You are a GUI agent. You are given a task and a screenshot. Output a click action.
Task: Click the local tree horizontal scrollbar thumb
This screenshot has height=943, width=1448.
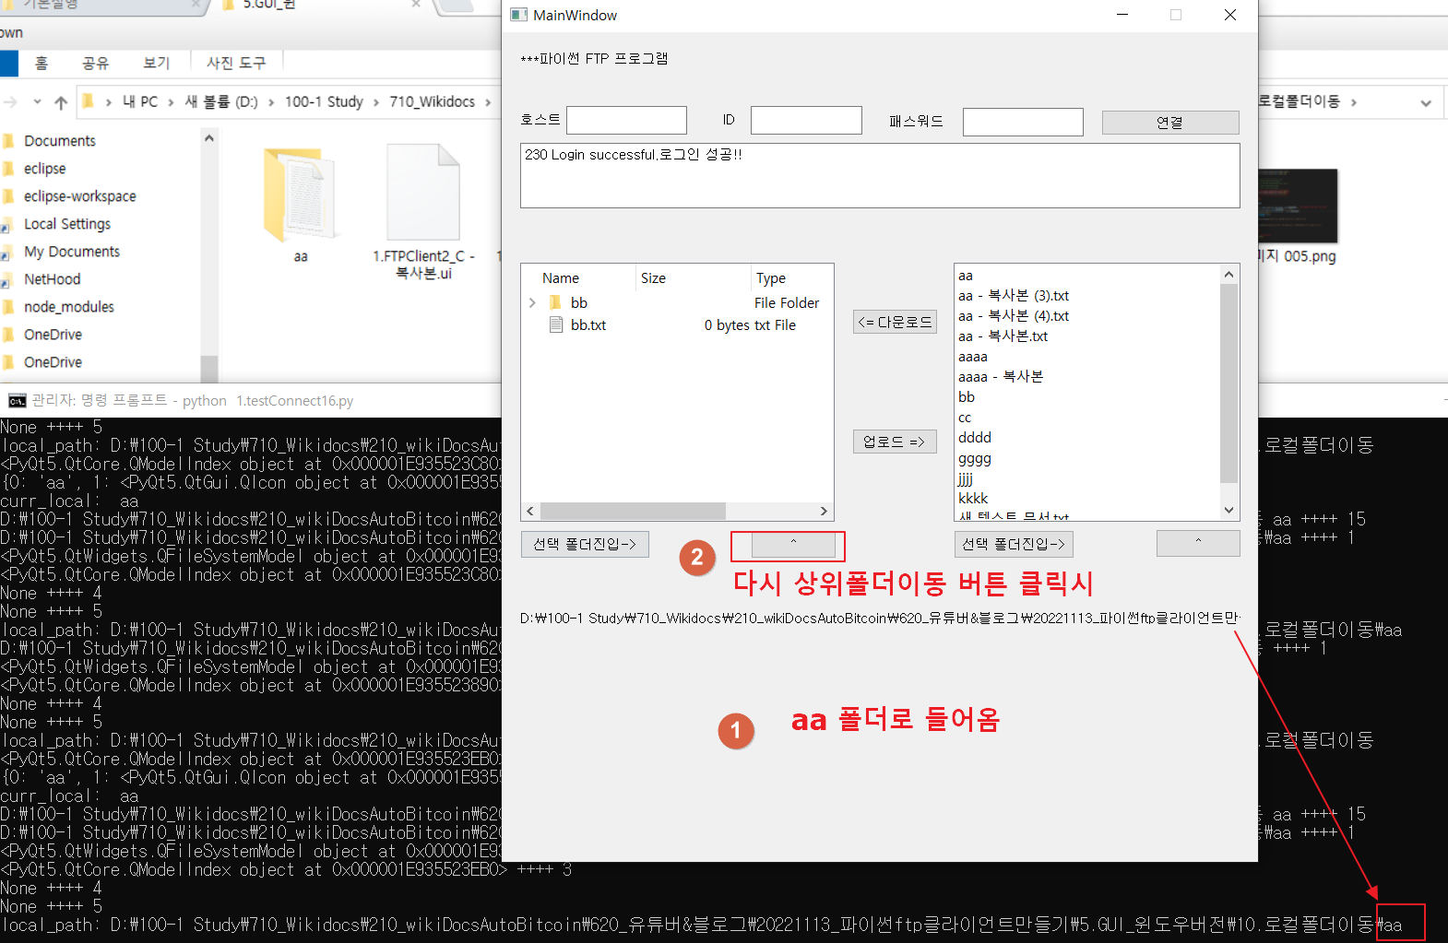633,511
